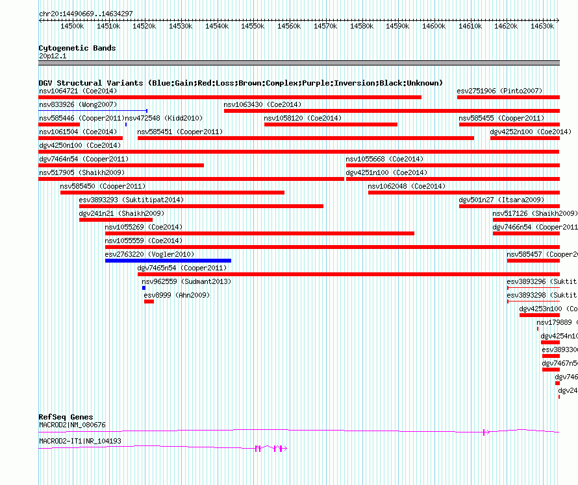Click the nsv1058120 (Coe2014) red bar
The height and width of the screenshot is (485, 578).
(x=331, y=124)
